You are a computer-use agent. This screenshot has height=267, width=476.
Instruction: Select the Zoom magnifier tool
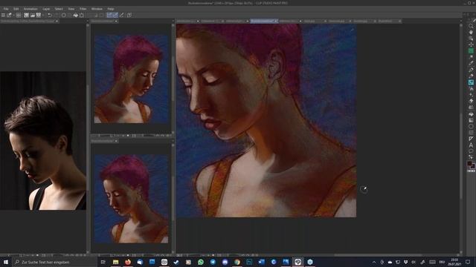[x=471, y=27]
